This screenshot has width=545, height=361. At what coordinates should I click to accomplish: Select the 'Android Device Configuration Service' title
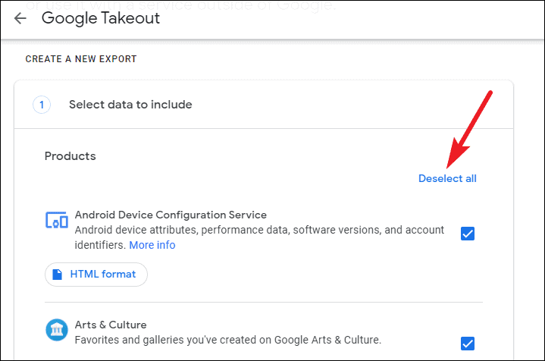[171, 215]
